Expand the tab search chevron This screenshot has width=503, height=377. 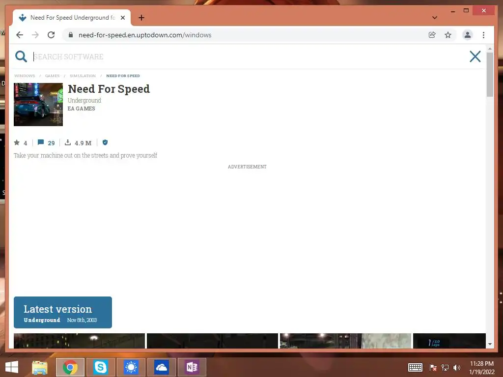point(435,18)
